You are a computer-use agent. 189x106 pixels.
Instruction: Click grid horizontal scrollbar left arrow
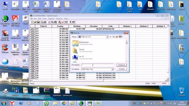tap(31, 80)
